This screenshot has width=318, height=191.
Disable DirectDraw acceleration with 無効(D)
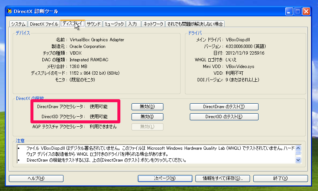click(147, 107)
